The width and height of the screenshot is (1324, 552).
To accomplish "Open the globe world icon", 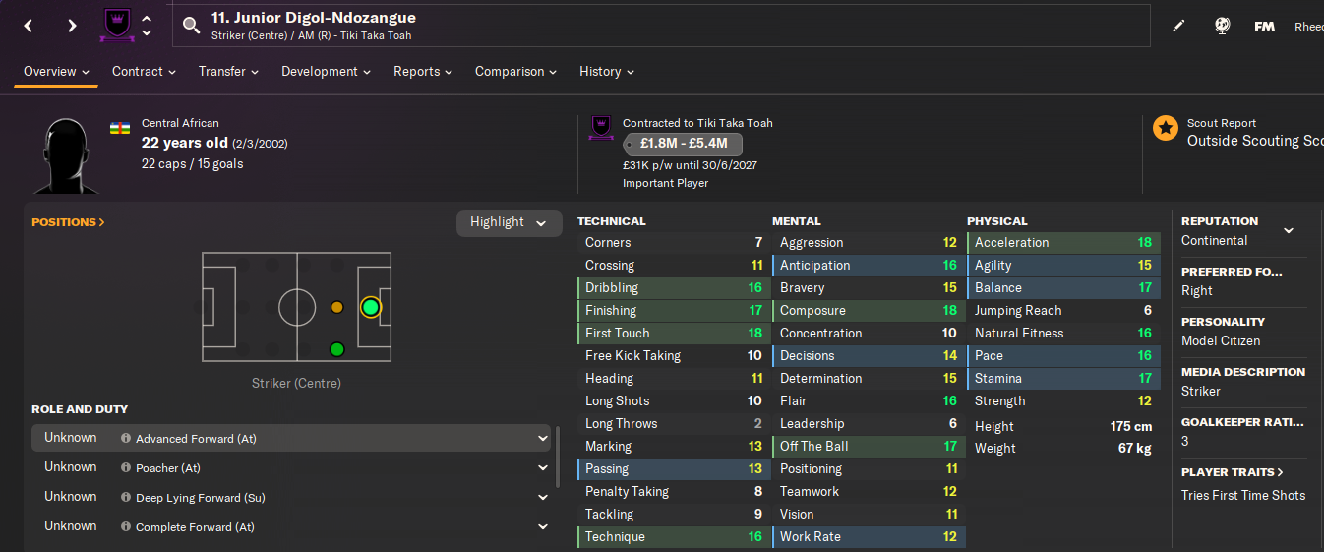I will [x=1222, y=27].
